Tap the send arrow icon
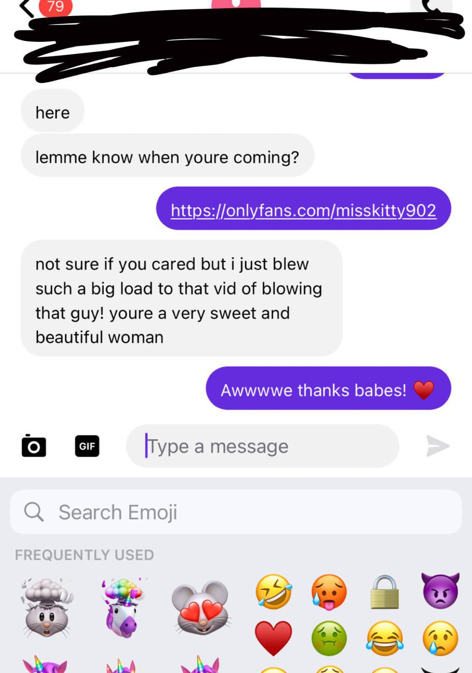This screenshot has width=472, height=673. click(437, 446)
